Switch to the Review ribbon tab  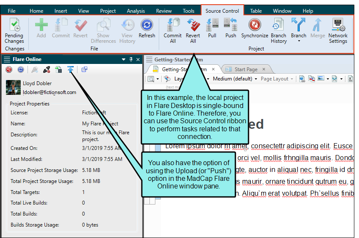pos(164,11)
